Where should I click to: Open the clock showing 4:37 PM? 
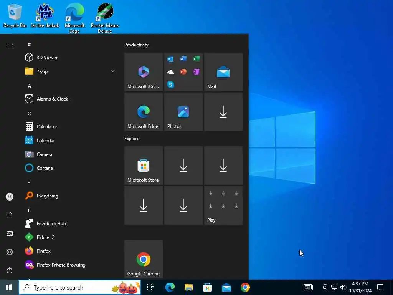tap(360, 287)
